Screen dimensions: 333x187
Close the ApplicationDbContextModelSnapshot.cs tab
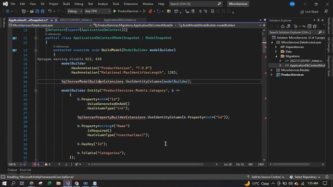tap(56, 20)
